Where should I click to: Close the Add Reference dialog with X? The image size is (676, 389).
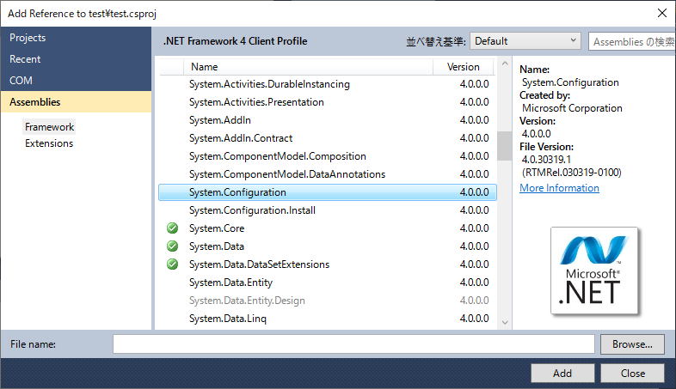coord(662,13)
